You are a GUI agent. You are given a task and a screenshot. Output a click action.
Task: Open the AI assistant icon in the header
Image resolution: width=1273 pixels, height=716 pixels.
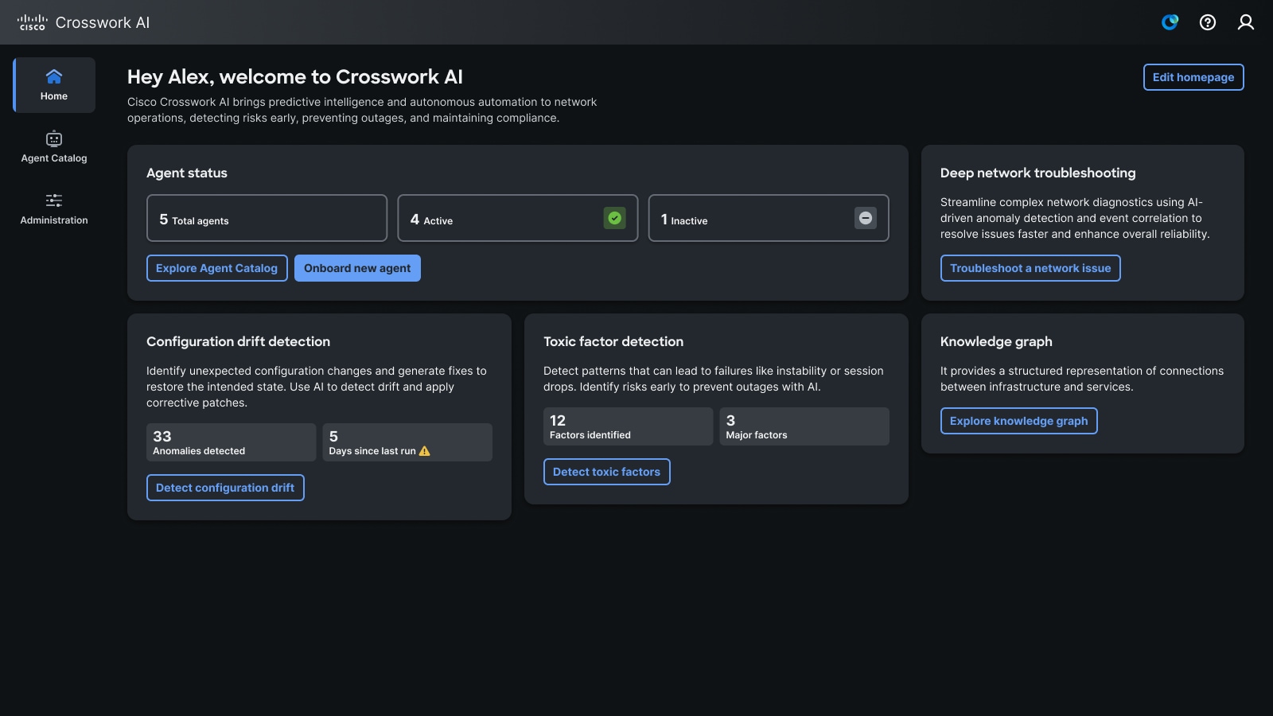(x=1170, y=22)
